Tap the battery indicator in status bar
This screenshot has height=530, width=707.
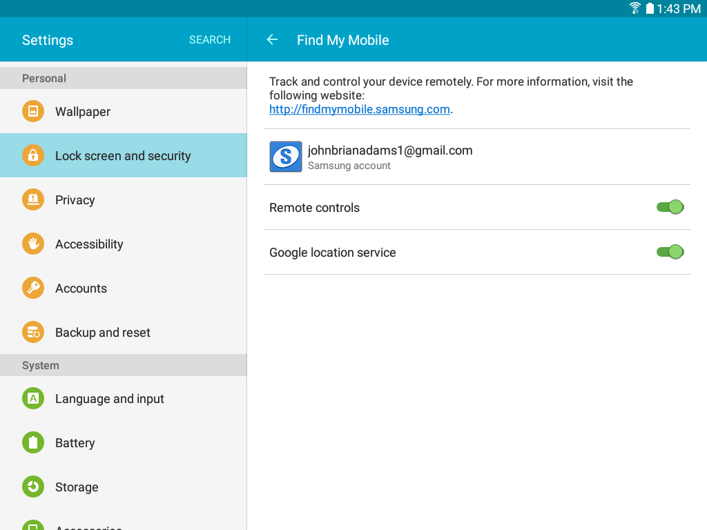pyautogui.click(x=650, y=8)
